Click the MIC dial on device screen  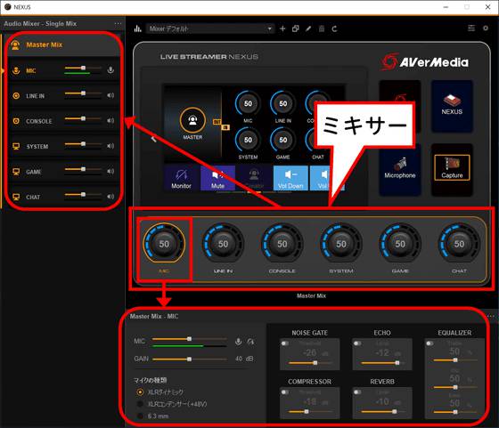pos(248,103)
